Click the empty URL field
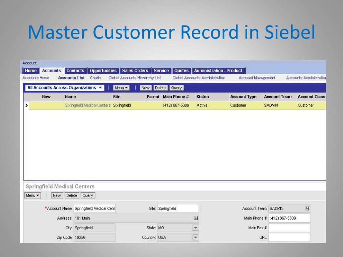Screen dimensions: 343x257 [289, 237]
